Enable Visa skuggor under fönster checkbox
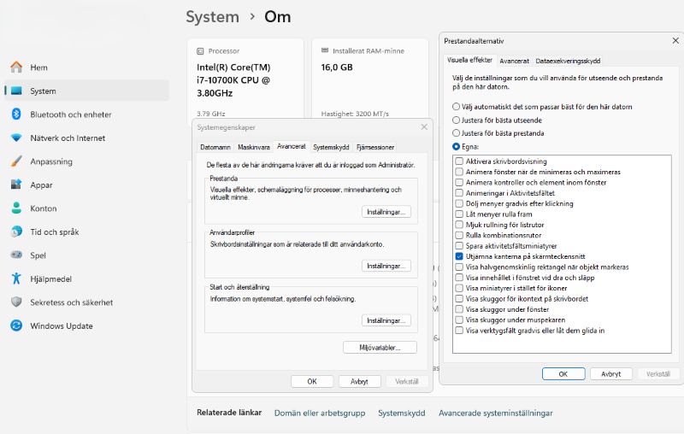Screen dimensions: 684x434 pyautogui.click(x=459, y=309)
